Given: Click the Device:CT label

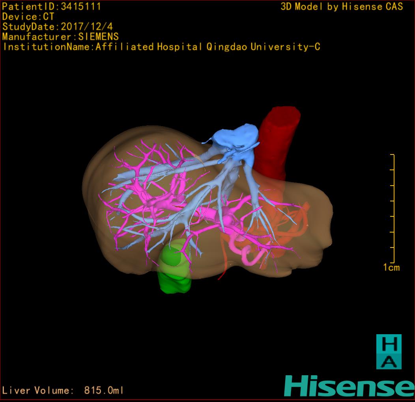Looking at the screenshot, I should pyautogui.click(x=28, y=17).
